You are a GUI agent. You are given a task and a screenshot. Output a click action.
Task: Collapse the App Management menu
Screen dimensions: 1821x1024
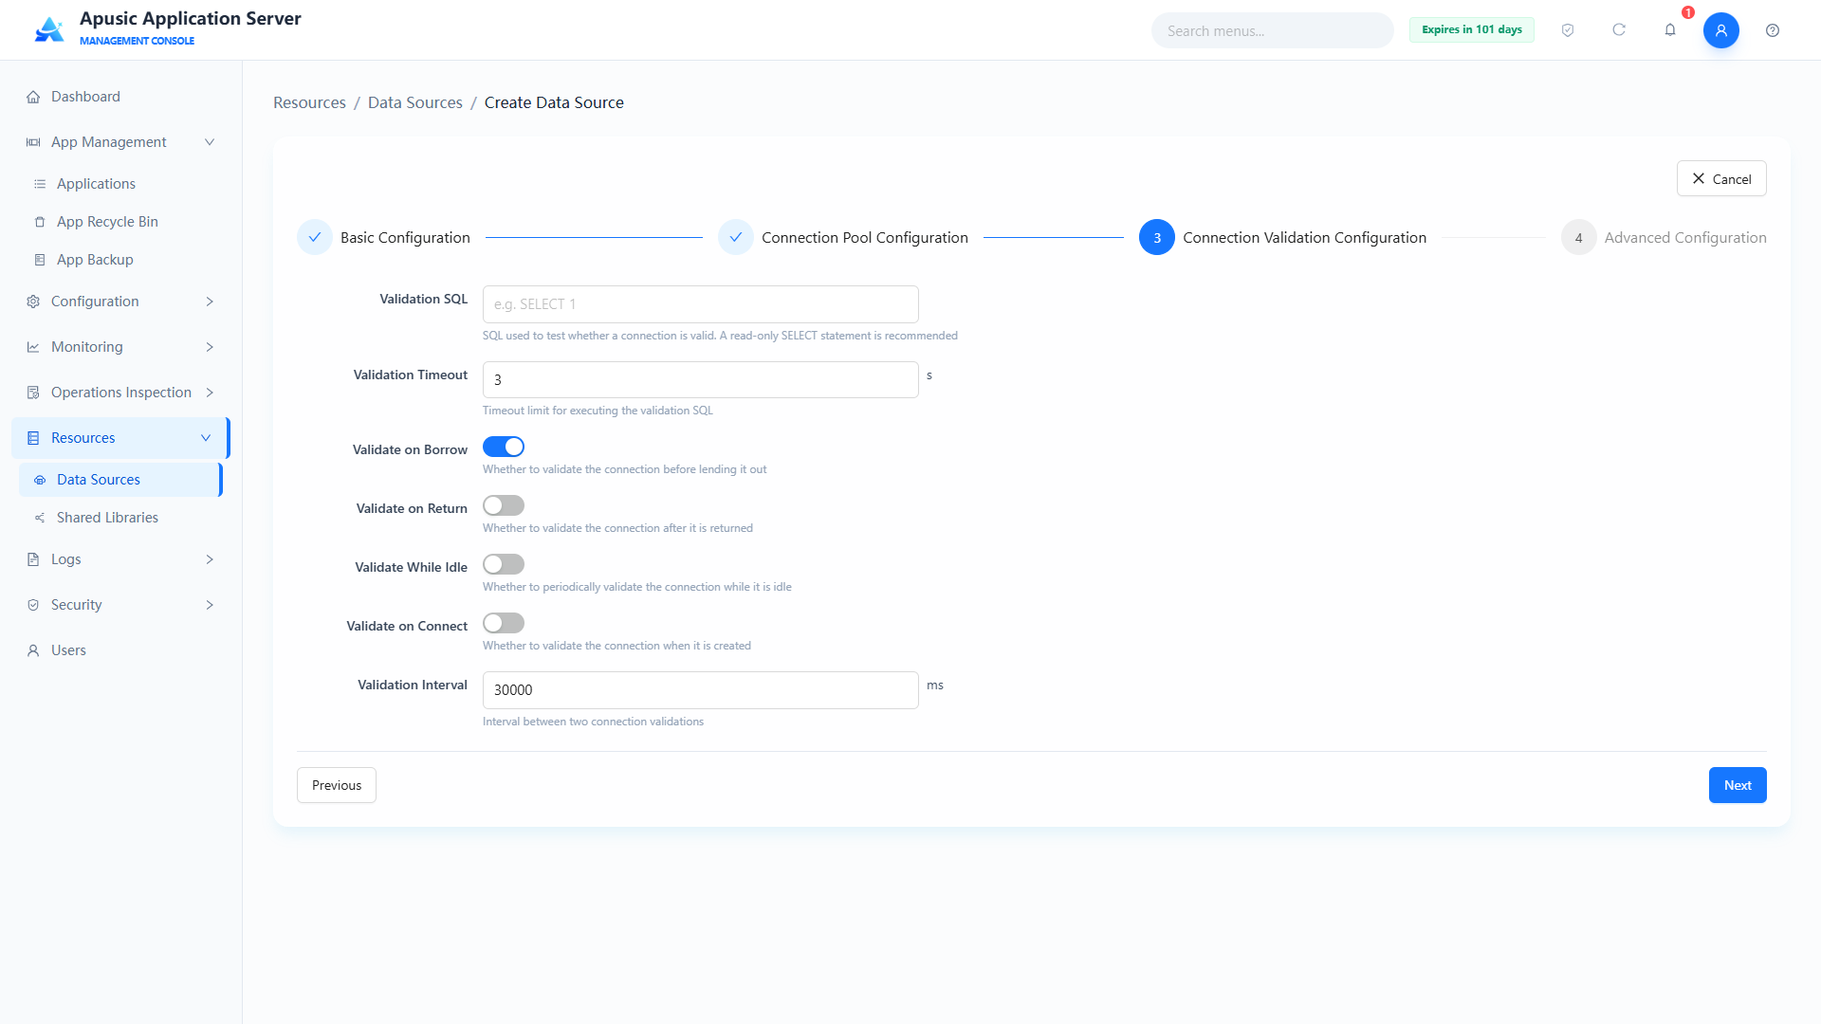pos(121,142)
